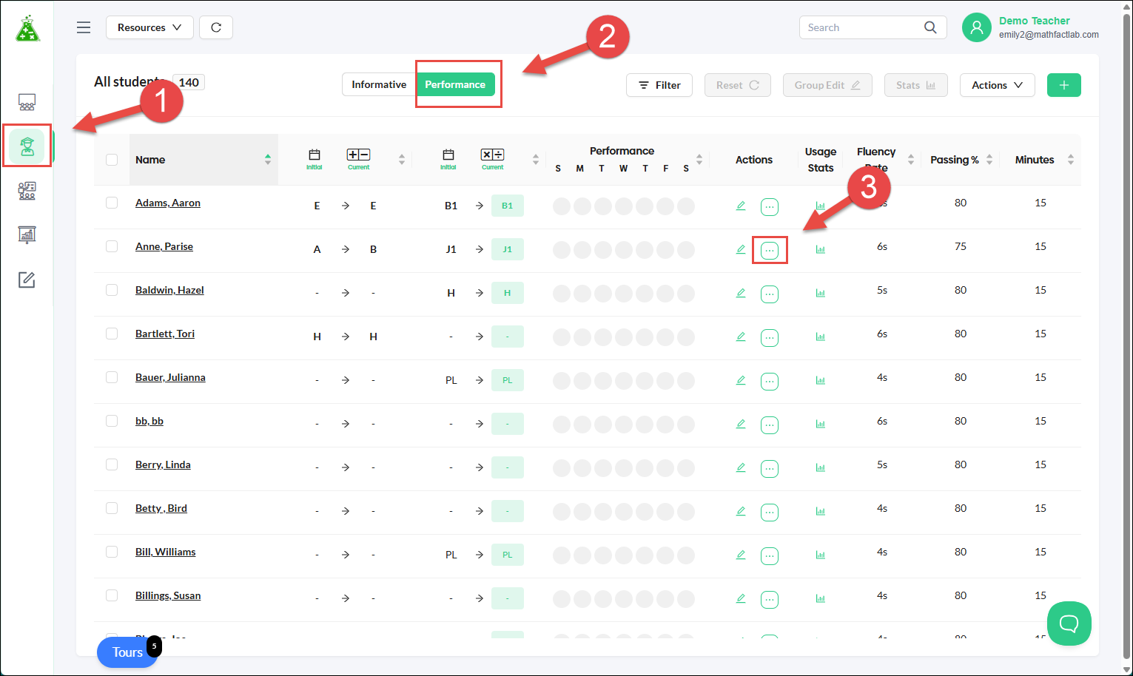Open the edit note icon in sidebar
This screenshot has width=1133, height=676.
point(27,280)
